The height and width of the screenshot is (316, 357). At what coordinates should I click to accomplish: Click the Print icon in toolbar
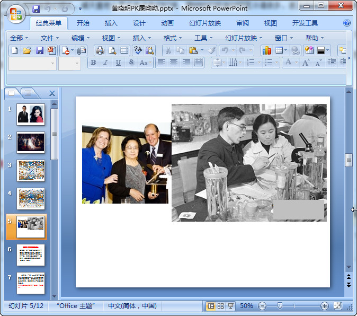click(x=100, y=50)
